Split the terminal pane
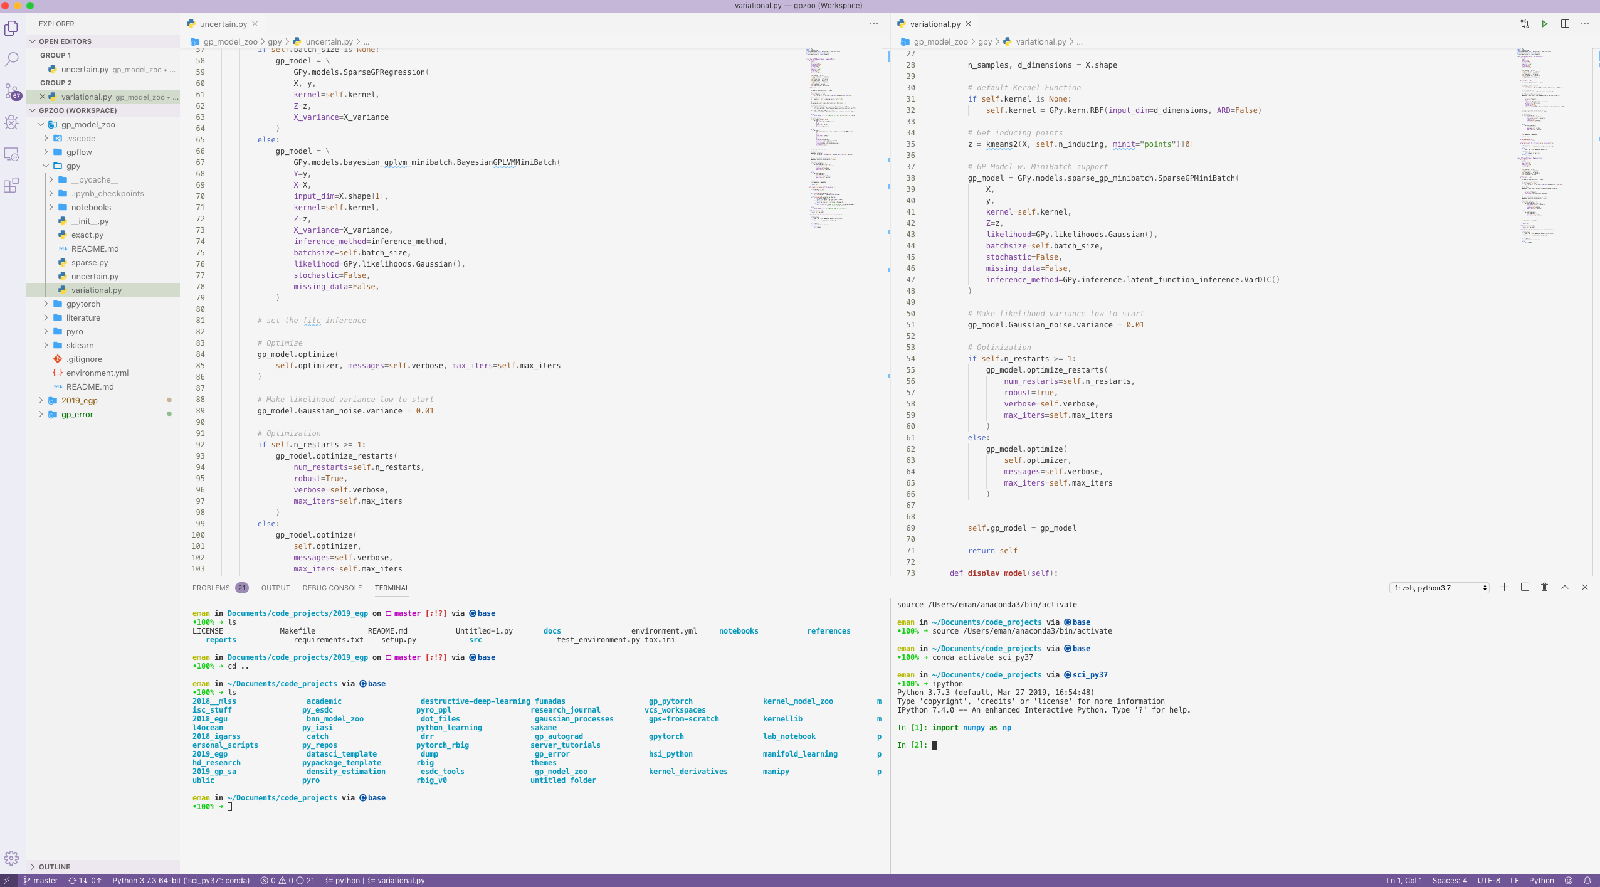 [x=1524, y=587]
